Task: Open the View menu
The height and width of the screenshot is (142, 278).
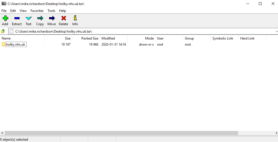Action: [23, 11]
